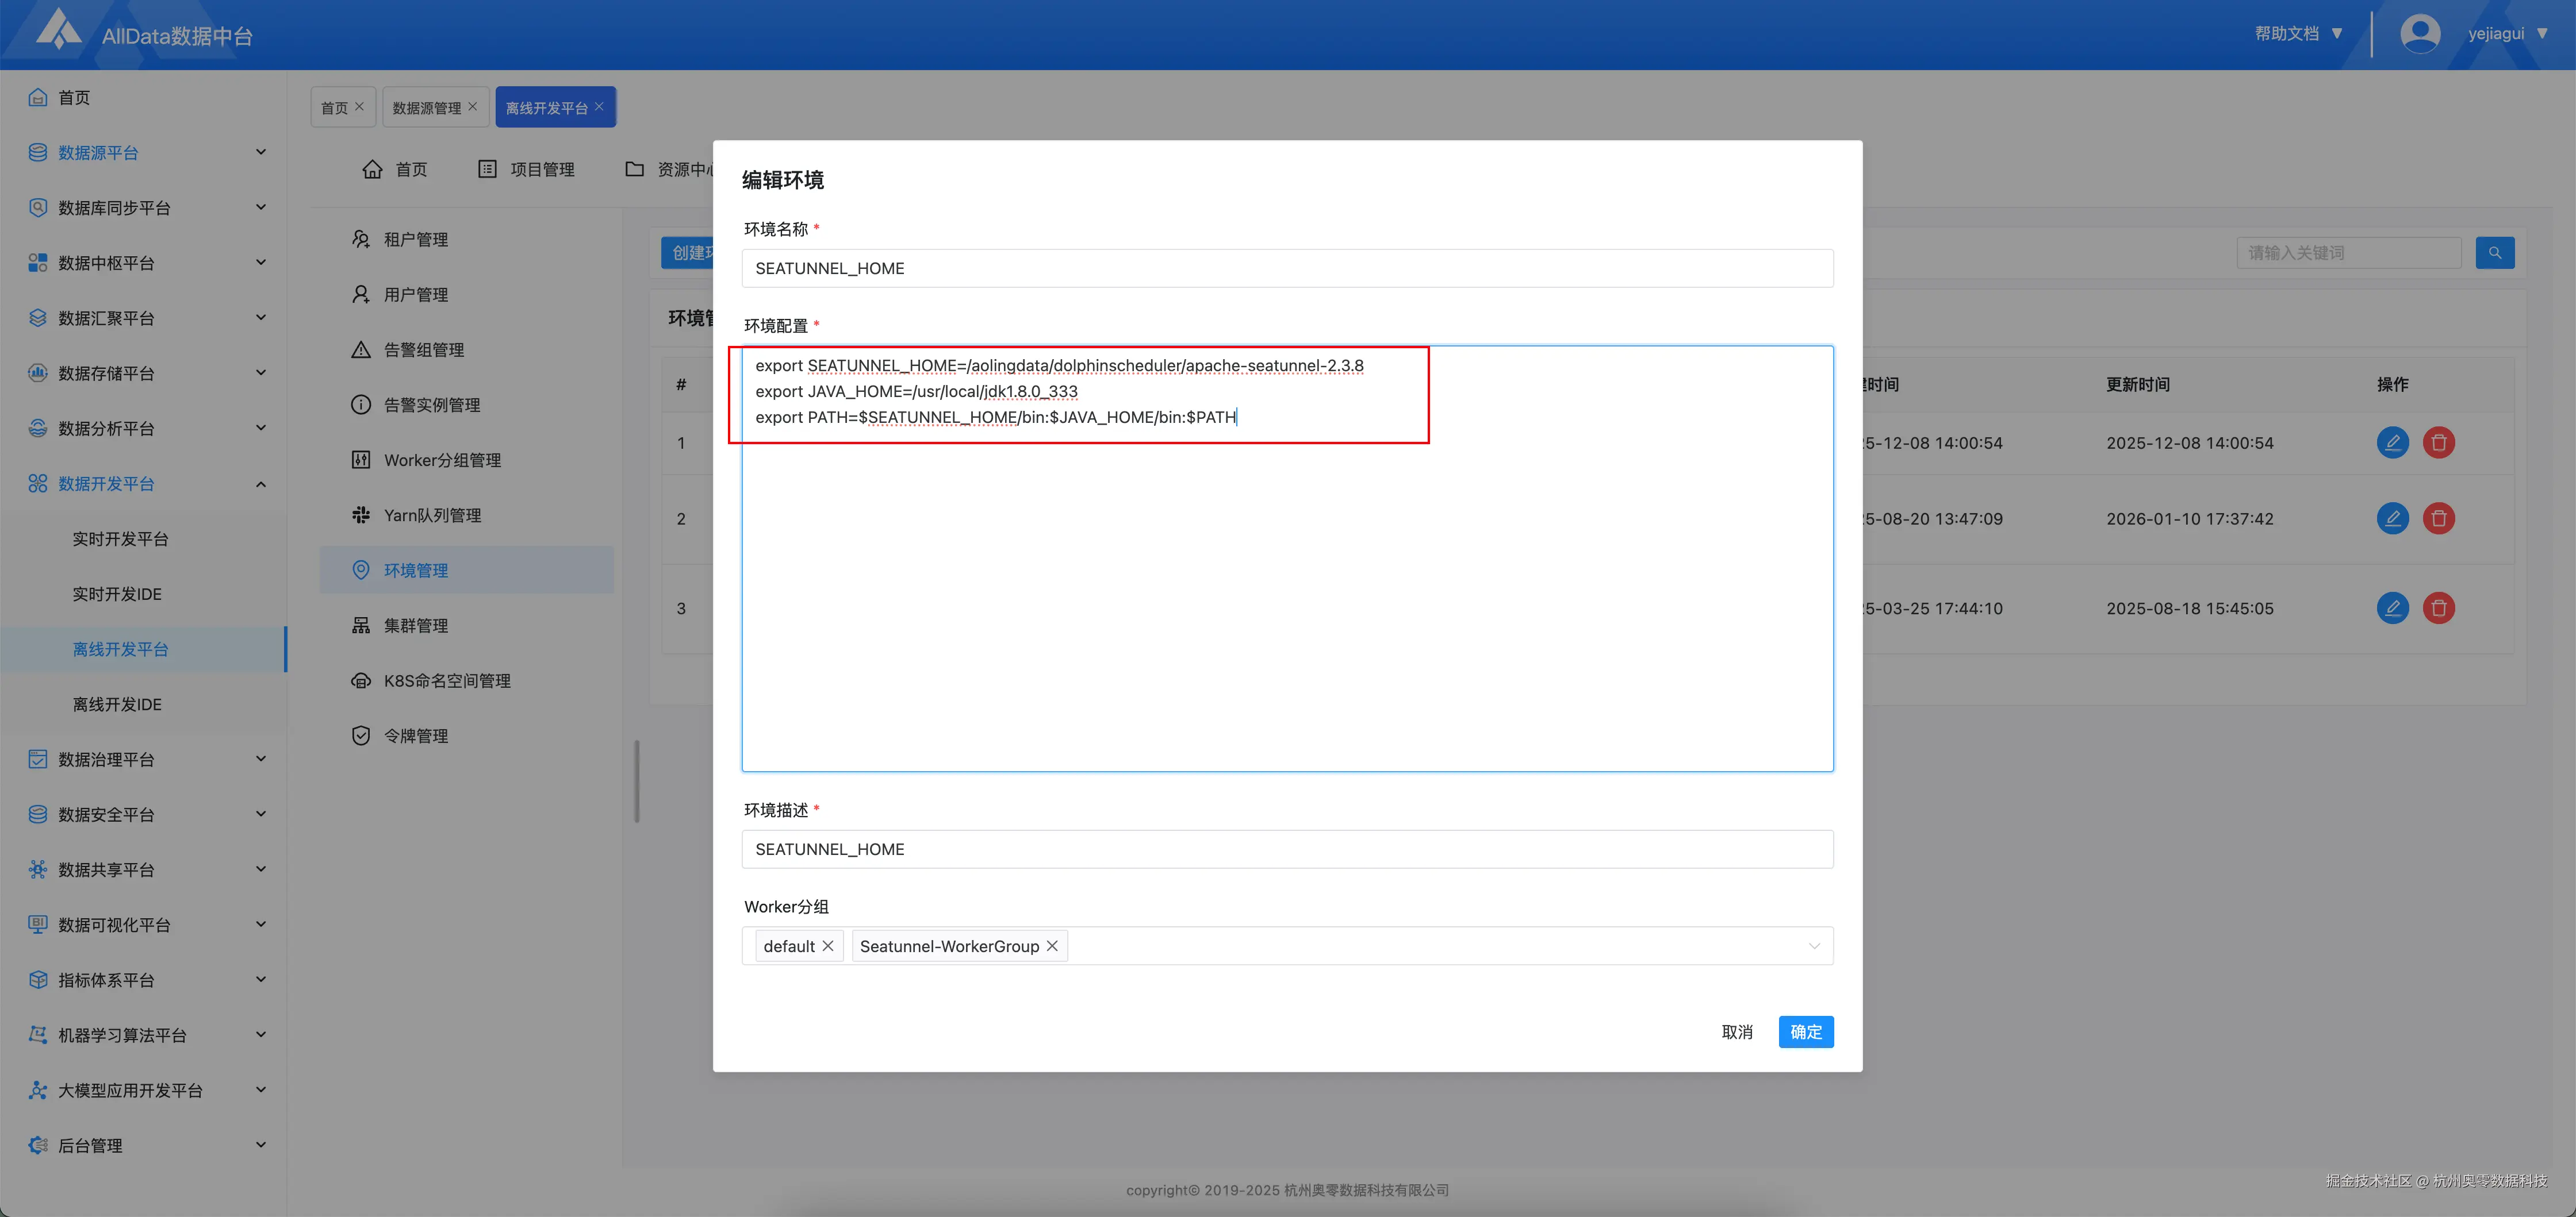Click the 确定 confirm button

[x=1805, y=1032]
